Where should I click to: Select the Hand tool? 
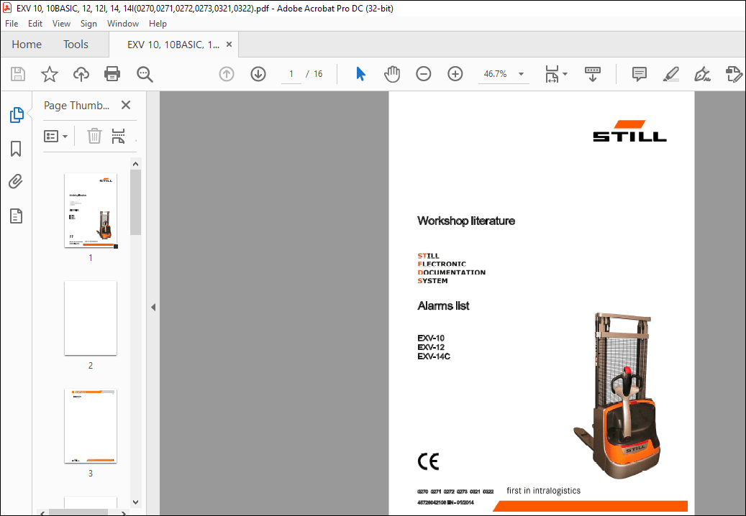click(x=392, y=73)
